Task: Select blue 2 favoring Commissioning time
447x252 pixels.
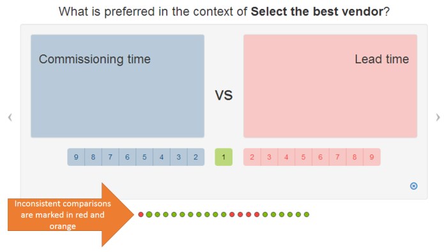Action: tap(195, 157)
